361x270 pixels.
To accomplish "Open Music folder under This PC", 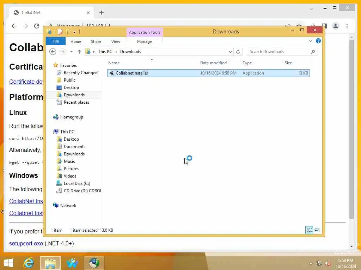I will click(69, 161).
